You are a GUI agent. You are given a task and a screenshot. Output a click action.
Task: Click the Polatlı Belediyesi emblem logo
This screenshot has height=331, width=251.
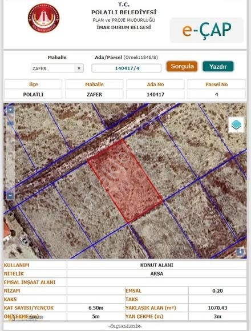point(44,18)
